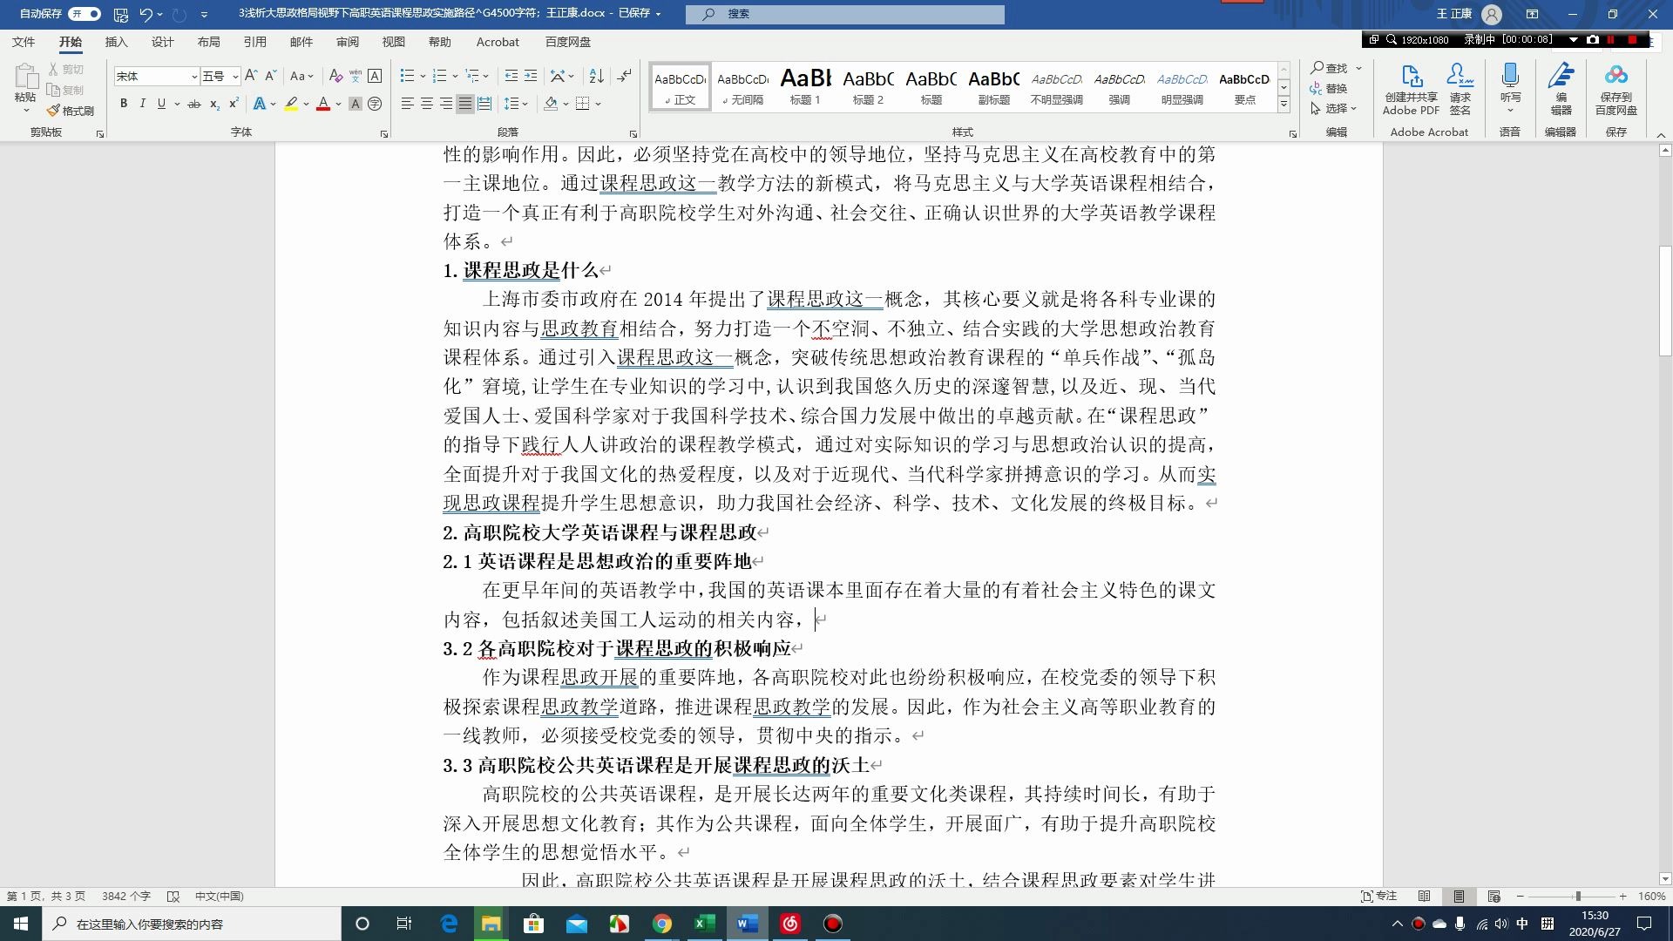Expand the Find (查找) dropdown arrow
The width and height of the screenshot is (1673, 941).
(x=1358, y=68)
